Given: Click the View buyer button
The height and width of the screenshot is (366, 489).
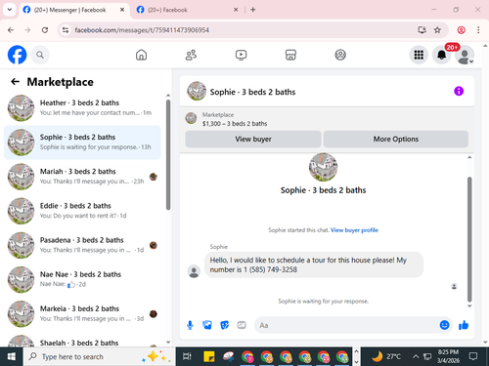Looking at the screenshot, I should (x=253, y=140).
